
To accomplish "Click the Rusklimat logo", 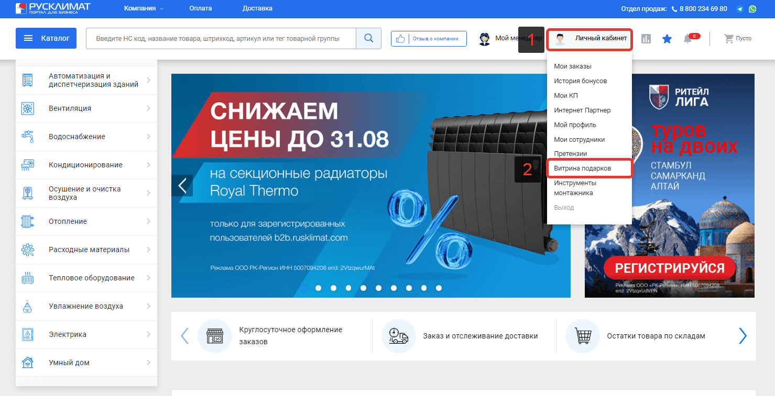I will point(52,8).
